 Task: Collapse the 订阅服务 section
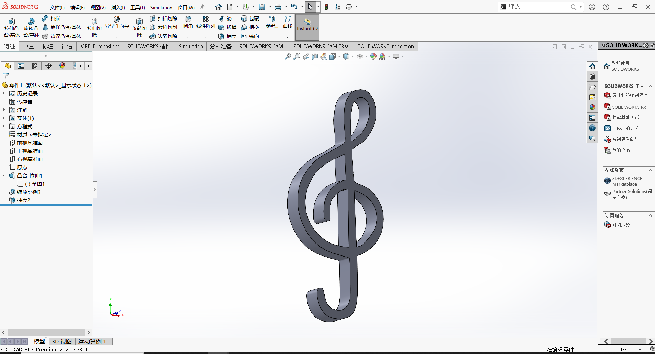click(x=650, y=215)
